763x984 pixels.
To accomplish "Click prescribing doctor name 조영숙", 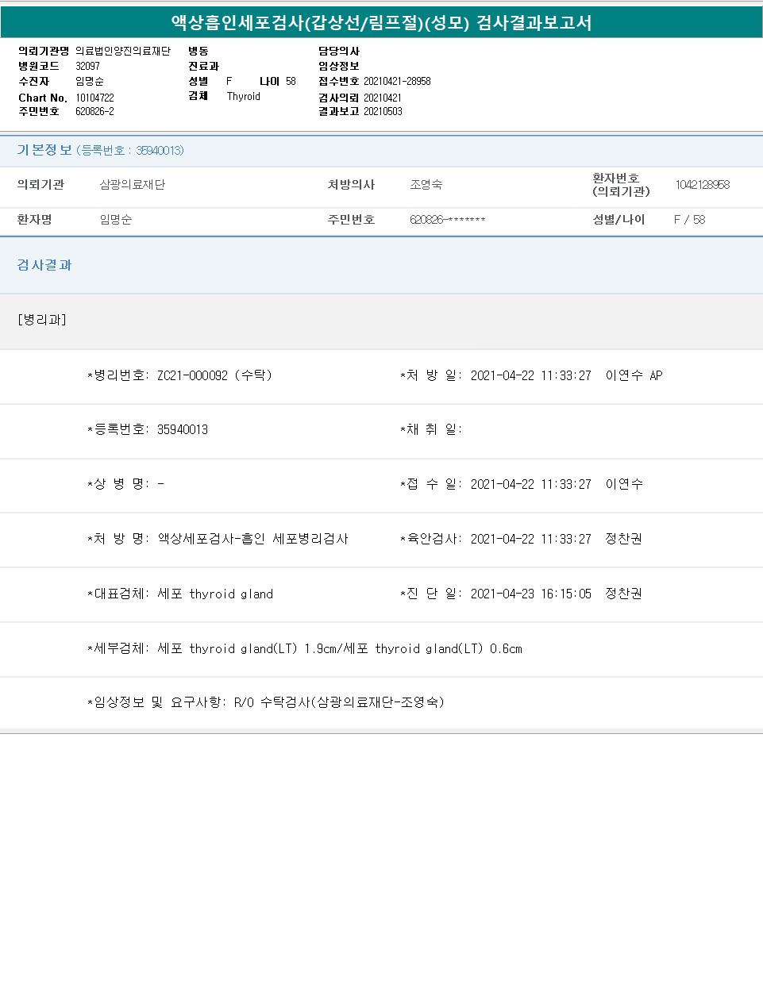I will click(426, 184).
